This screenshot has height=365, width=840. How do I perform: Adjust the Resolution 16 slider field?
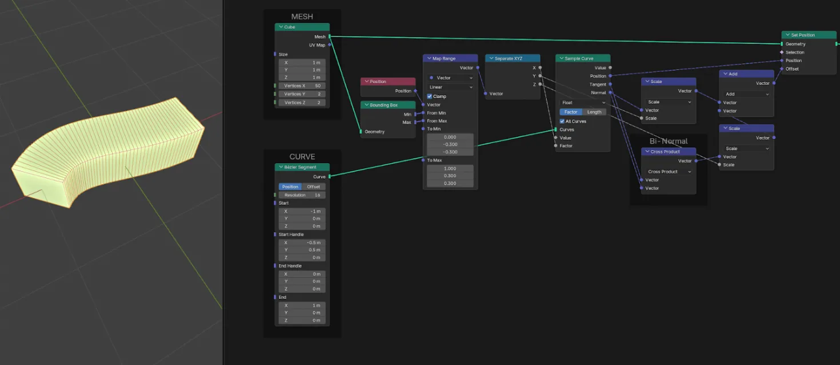click(x=302, y=195)
